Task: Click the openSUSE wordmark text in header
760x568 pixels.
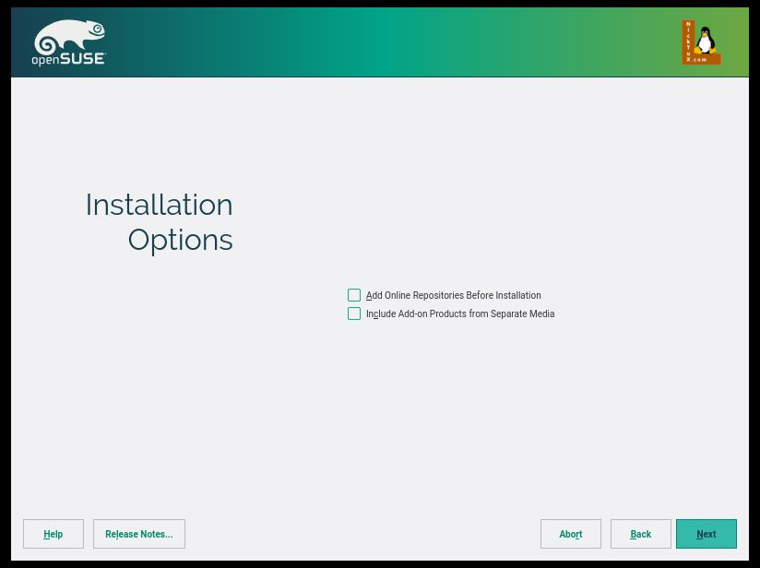Action: coord(69,59)
